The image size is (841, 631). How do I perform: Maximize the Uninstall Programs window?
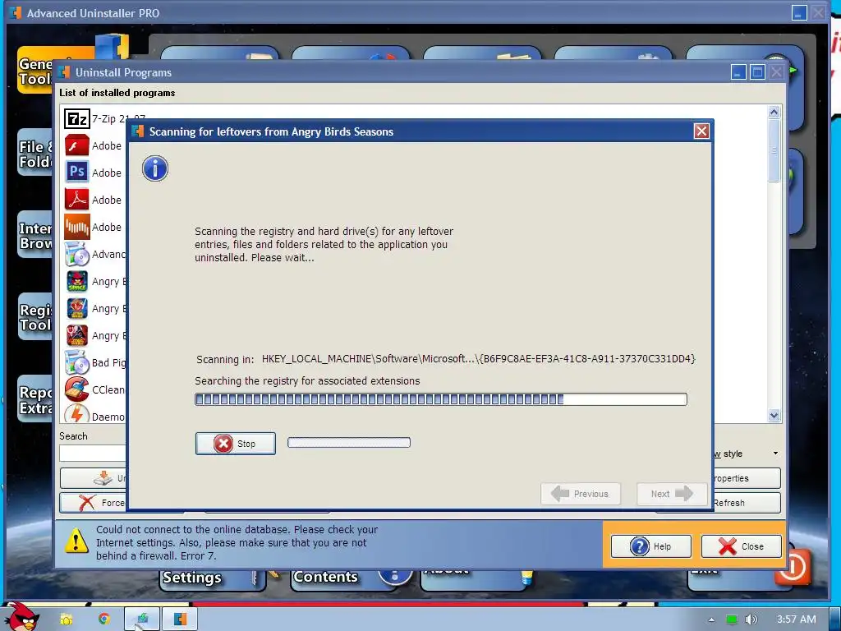pos(757,72)
